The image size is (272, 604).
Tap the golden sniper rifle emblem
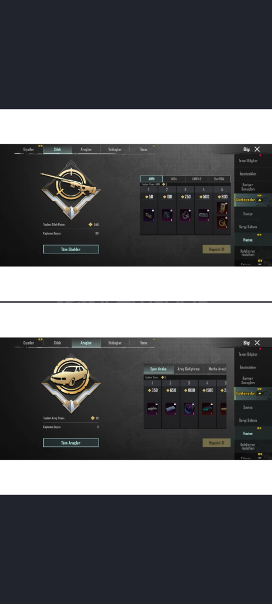(x=71, y=190)
